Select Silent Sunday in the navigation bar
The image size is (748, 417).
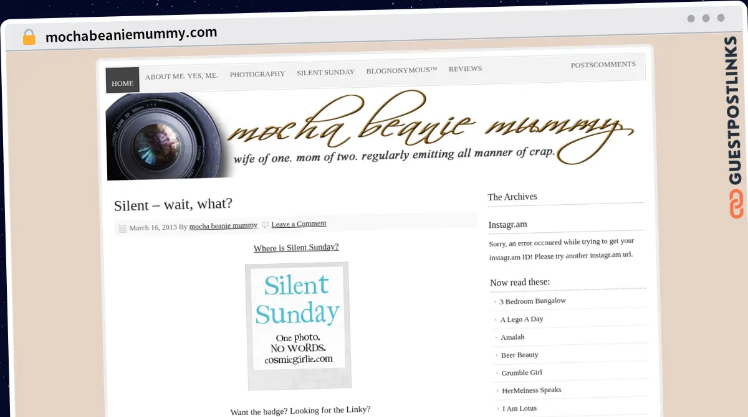(325, 72)
